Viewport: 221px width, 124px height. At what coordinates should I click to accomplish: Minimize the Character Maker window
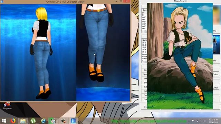coord(116,1)
